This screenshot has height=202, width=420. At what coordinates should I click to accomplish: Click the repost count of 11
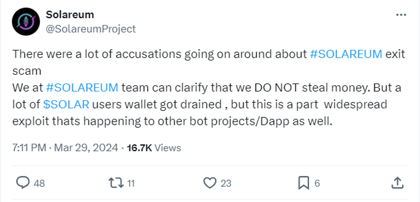[x=131, y=183]
